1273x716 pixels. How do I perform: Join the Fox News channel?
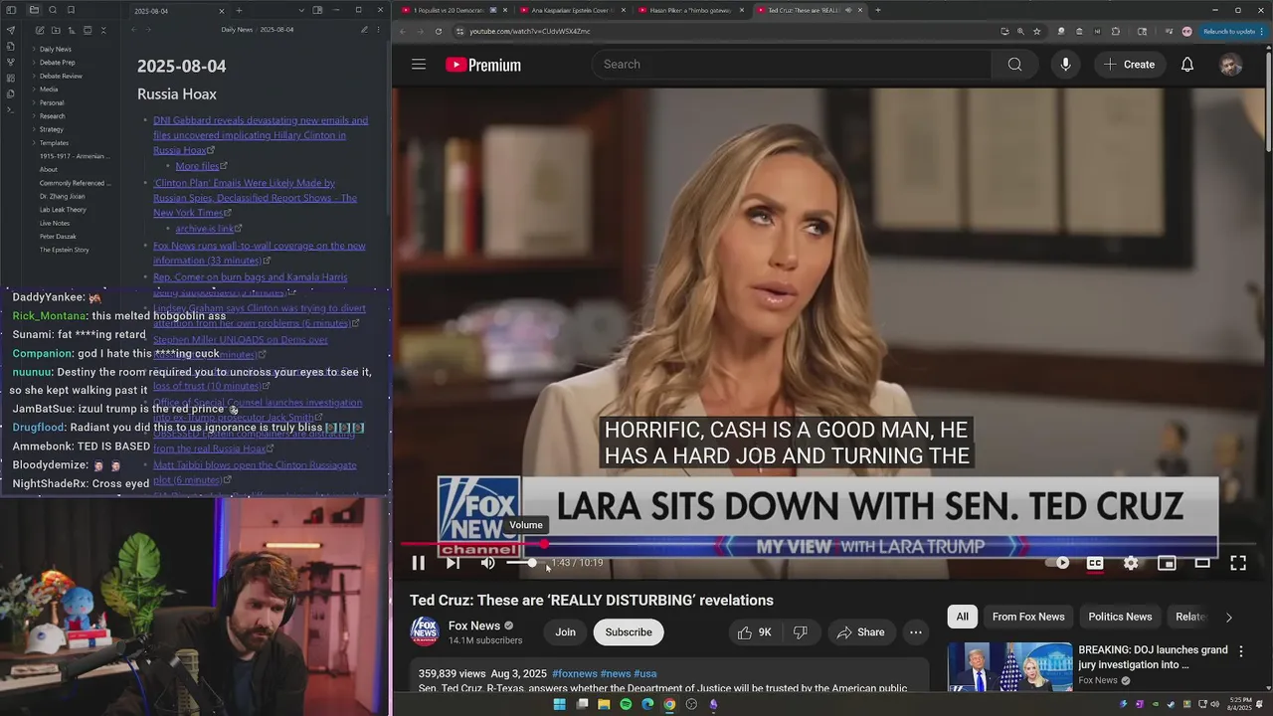tap(565, 632)
